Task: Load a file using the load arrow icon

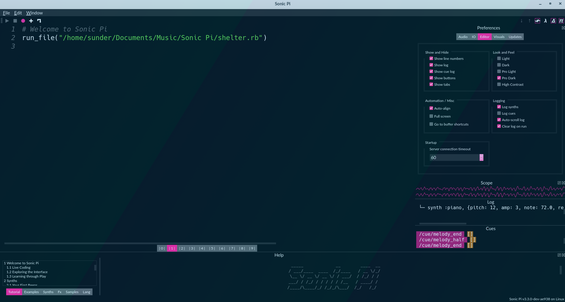Action: coord(39,21)
